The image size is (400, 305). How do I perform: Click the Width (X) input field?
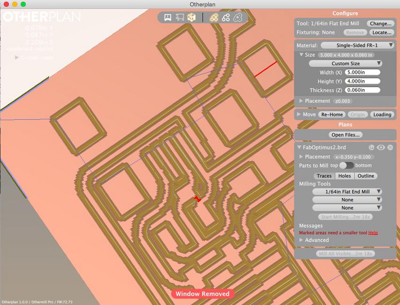(362, 72)
